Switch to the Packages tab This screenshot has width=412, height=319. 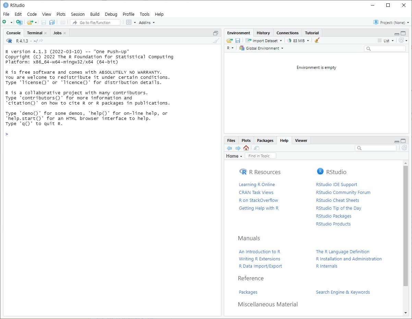(x=265, y=140)
